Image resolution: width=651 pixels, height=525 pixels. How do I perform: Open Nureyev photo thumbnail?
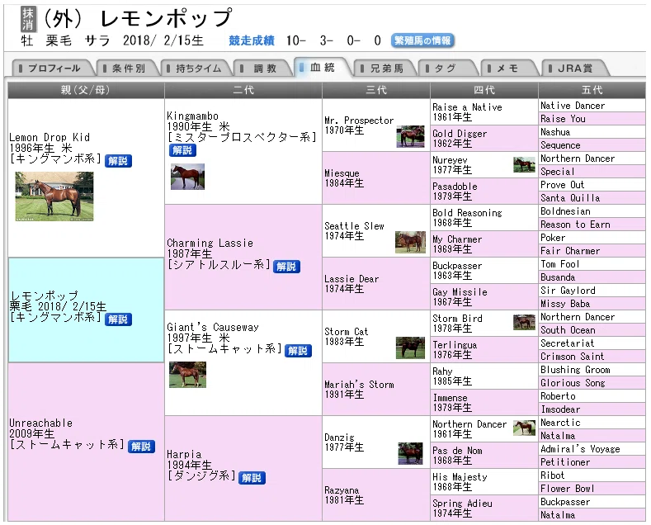525,164
